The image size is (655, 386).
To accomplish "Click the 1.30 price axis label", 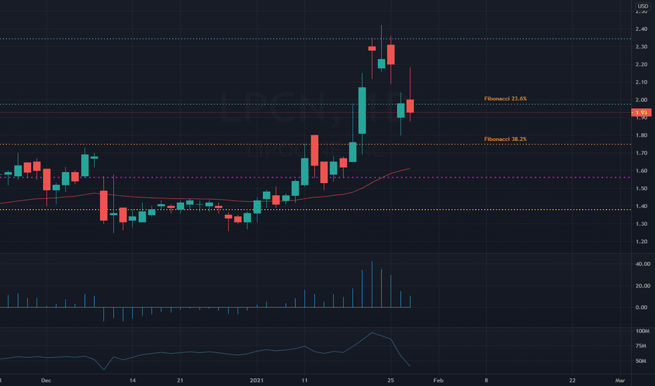I will [x=641, y=224].
